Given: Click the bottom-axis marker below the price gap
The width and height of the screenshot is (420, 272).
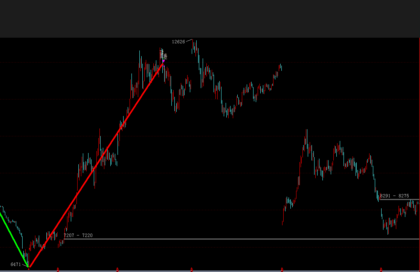Looking at the screenshot, I should pos(282,269).
